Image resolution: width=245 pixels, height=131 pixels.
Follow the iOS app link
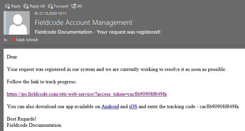133,106
